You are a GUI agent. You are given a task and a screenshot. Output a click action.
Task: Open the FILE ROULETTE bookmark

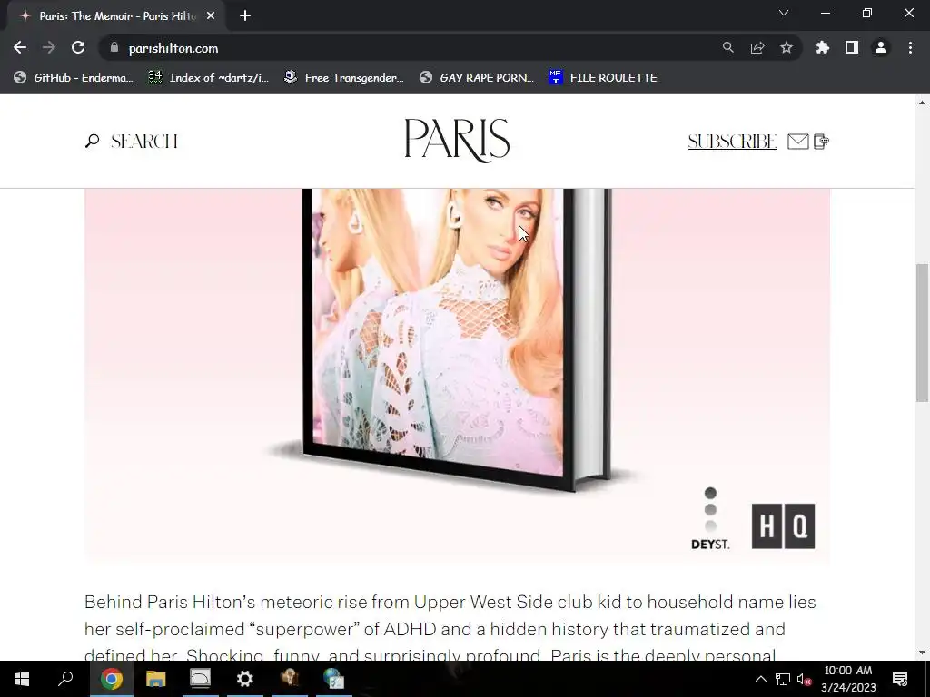603,78
